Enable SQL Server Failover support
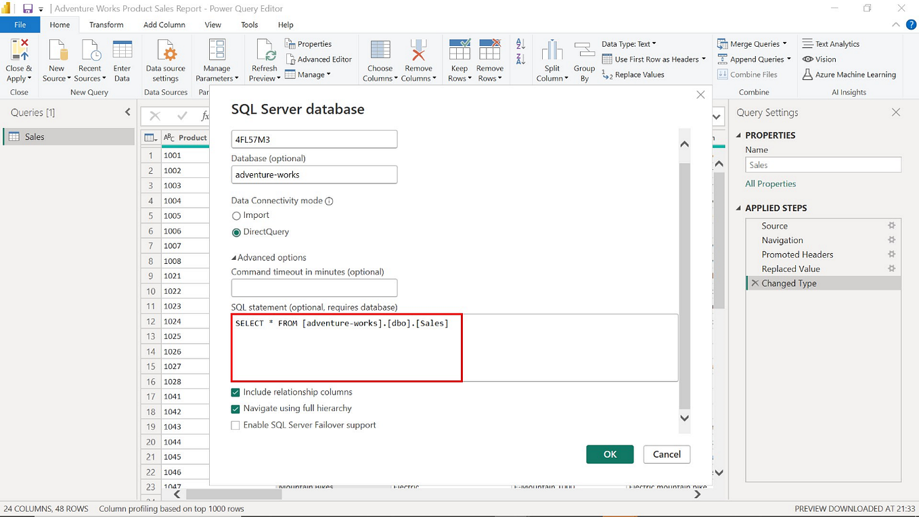 click(236, 425)
